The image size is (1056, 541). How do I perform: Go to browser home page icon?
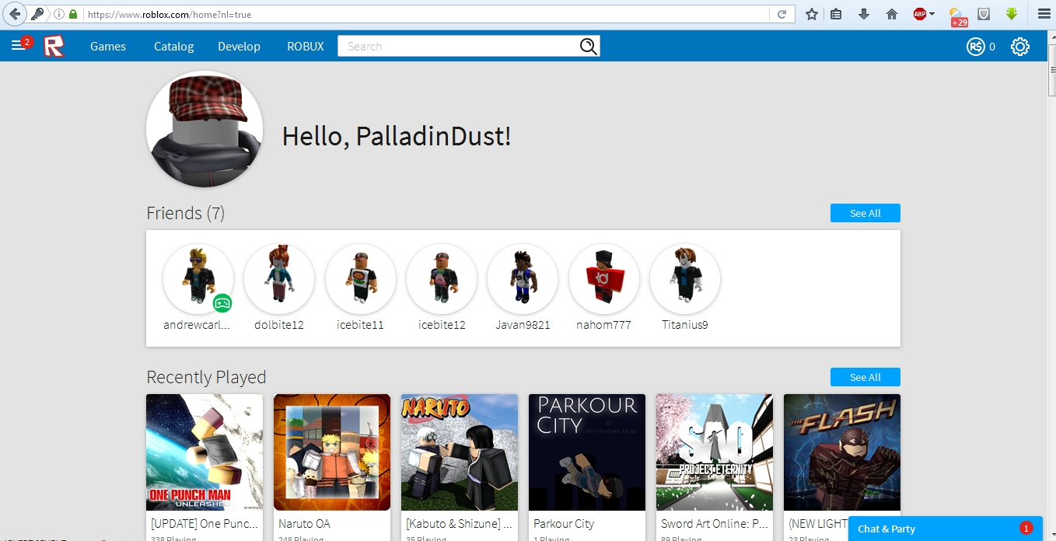click(891, 14)
